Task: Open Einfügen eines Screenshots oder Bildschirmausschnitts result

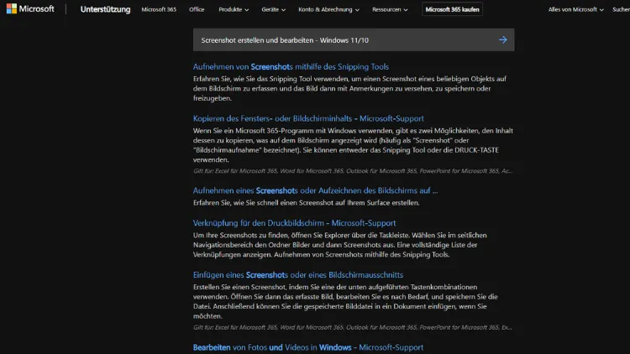Action: click(x=298, y=275)
